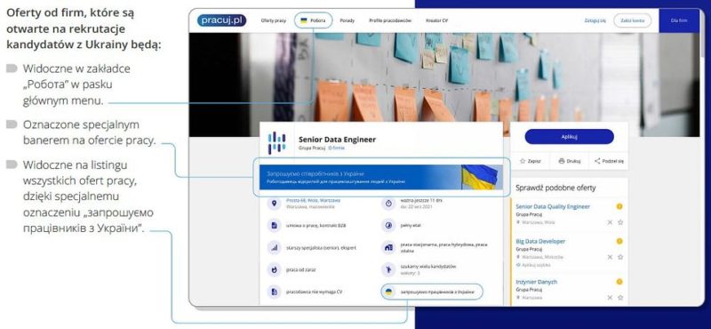Click the flame icon beside praca od zaraz
This screenshot has height=329, width=711.
coord(274,270)
